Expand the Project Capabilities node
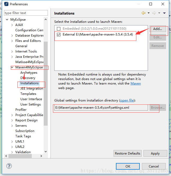 tap(12, 115)
